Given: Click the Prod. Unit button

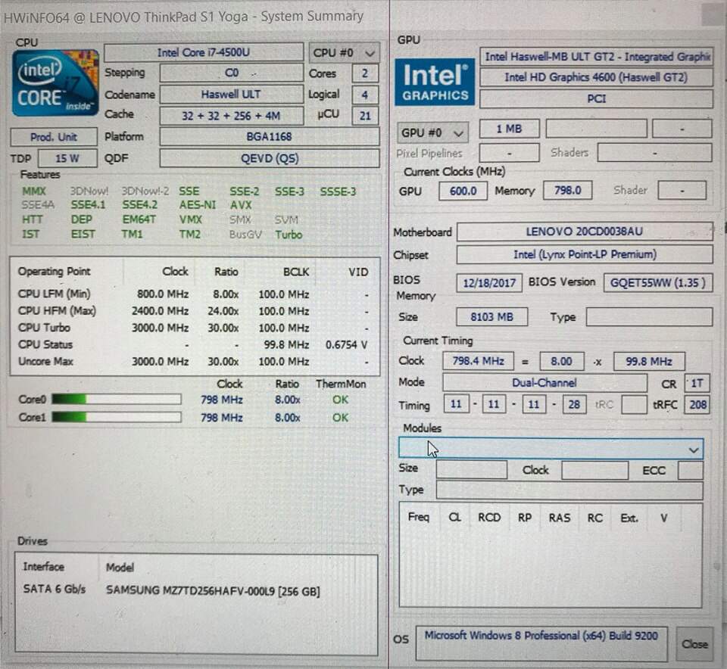Looking at the screenshot, I should click(x=54, y=137).
